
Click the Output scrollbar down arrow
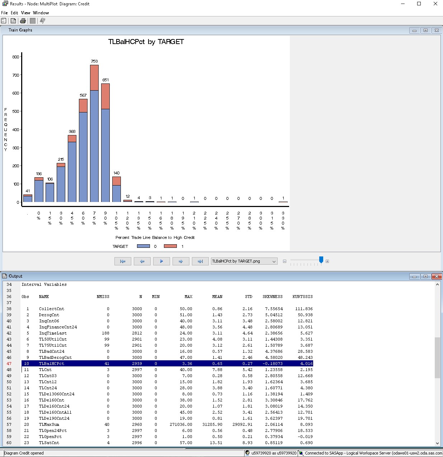(x=437, y=443)
